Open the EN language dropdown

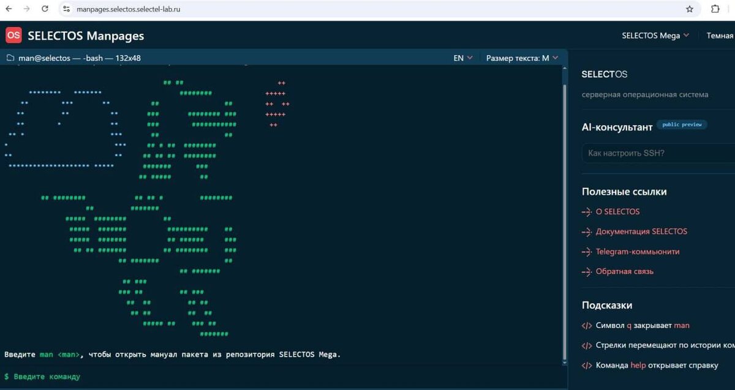pyautogui.click(x=463, y=58)
